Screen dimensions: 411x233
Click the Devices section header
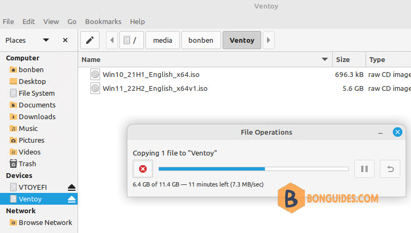pyautogui.click(x=19, y=175)
